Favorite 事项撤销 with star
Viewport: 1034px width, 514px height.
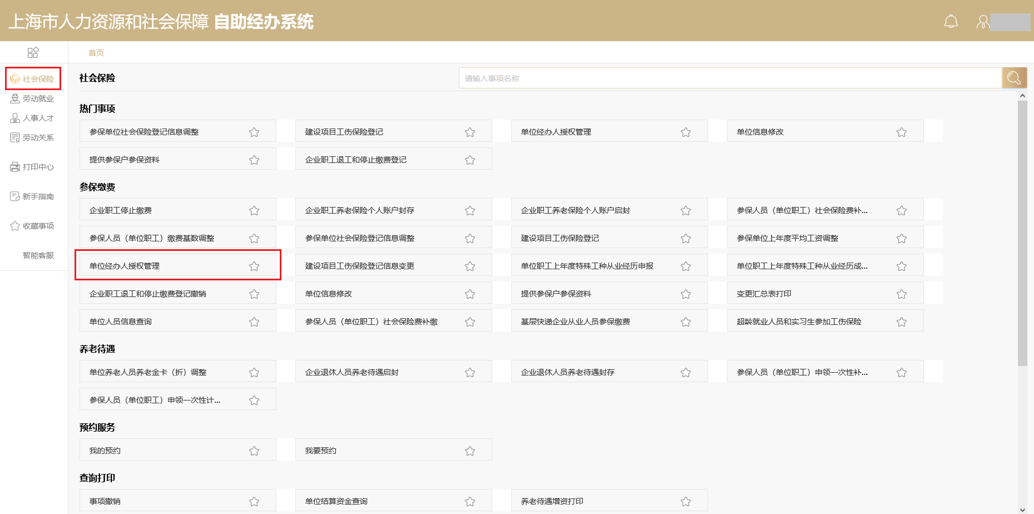[x=254, y=501]
